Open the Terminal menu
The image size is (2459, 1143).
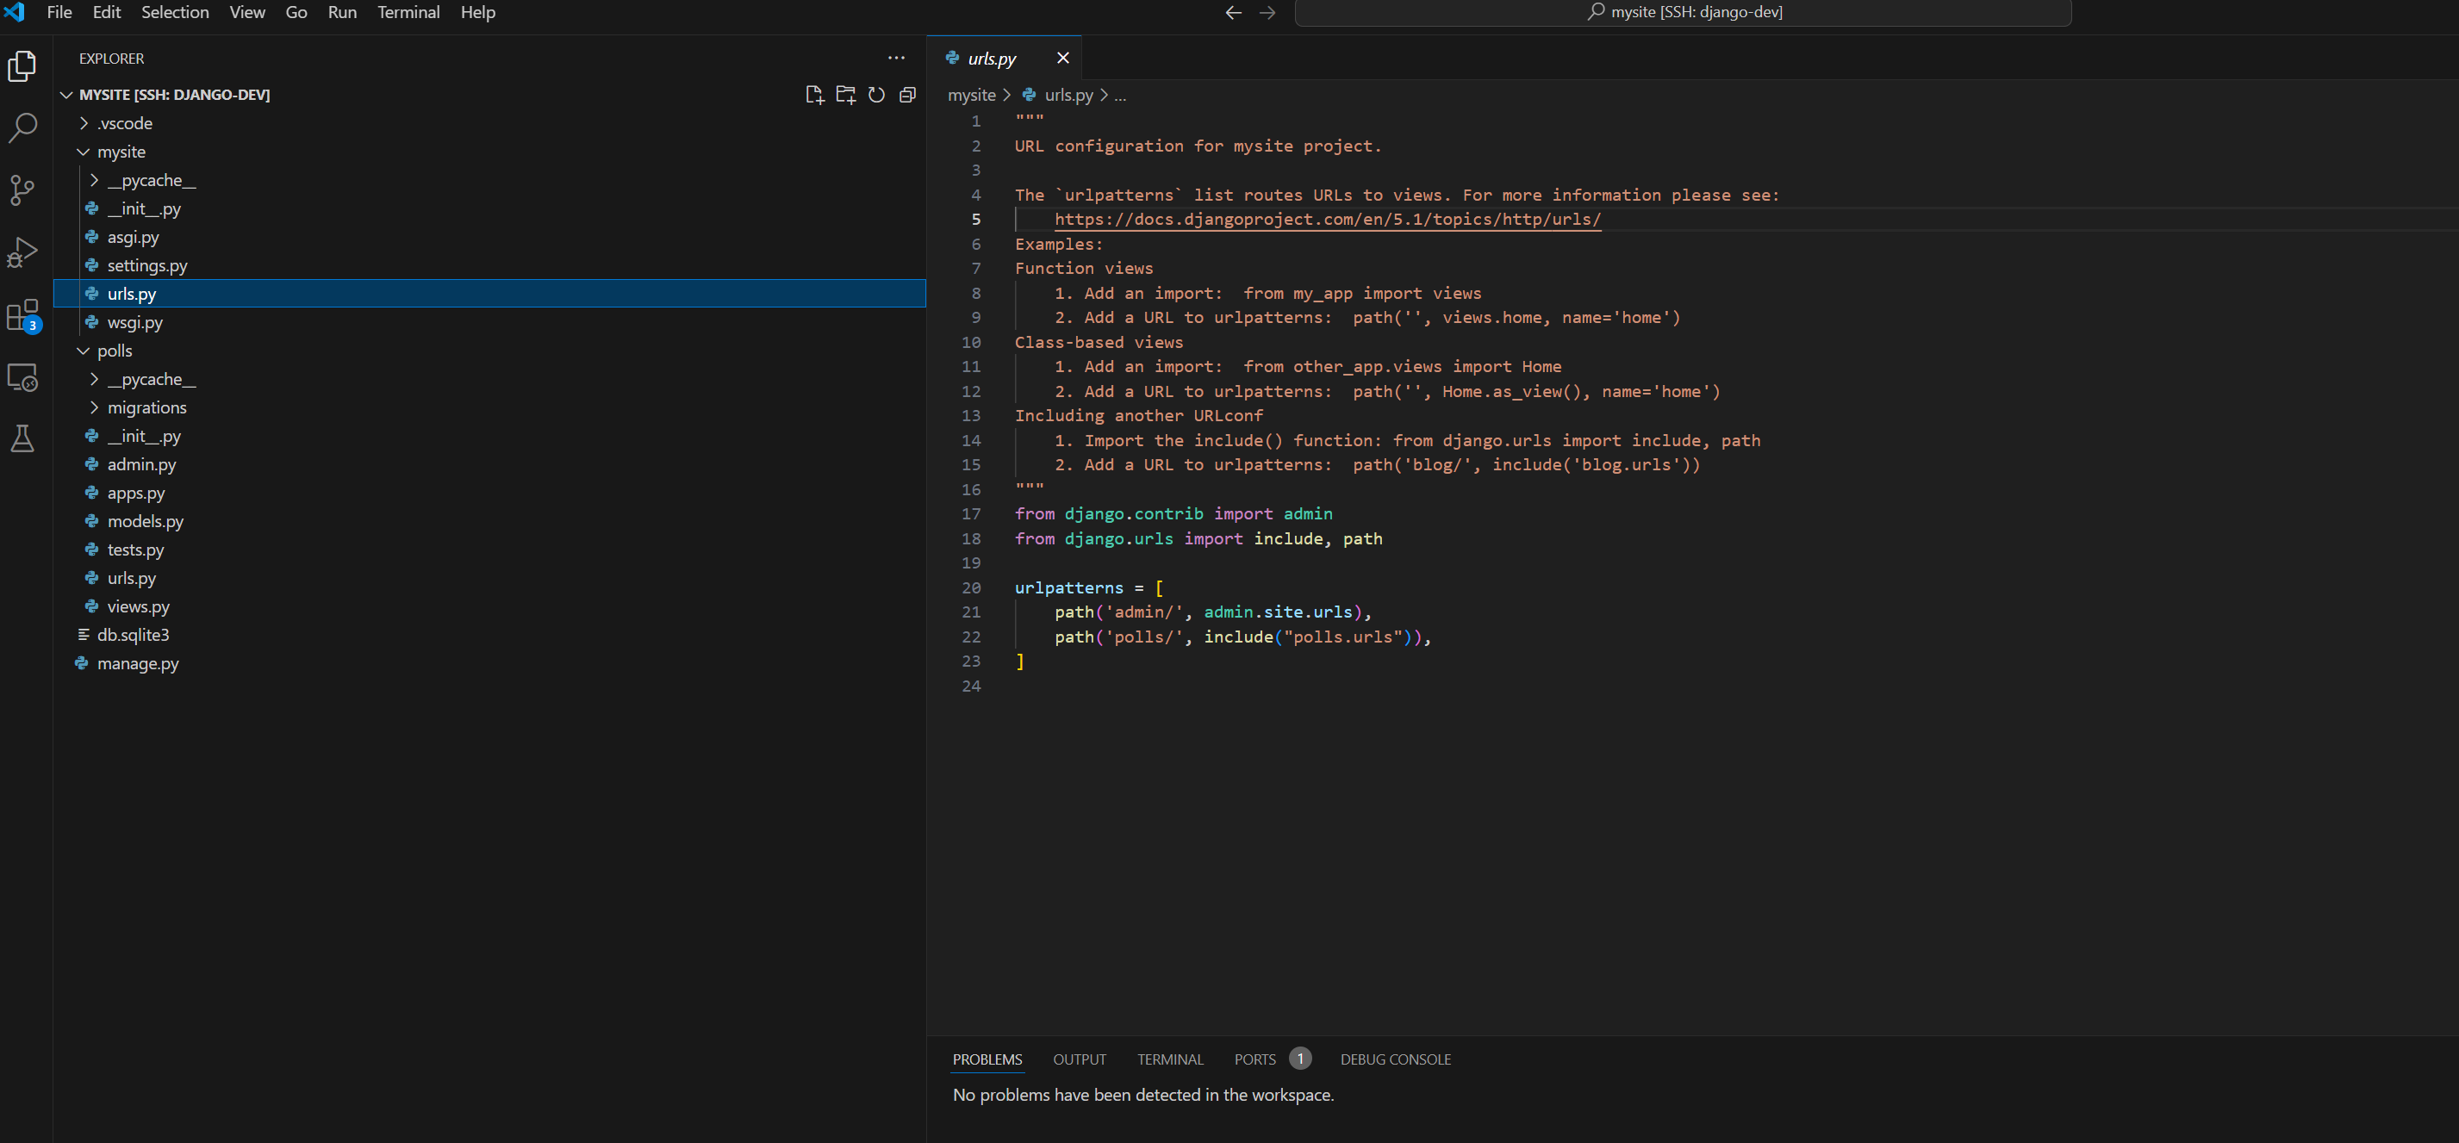pyautogui.click(x=408, y=12)
